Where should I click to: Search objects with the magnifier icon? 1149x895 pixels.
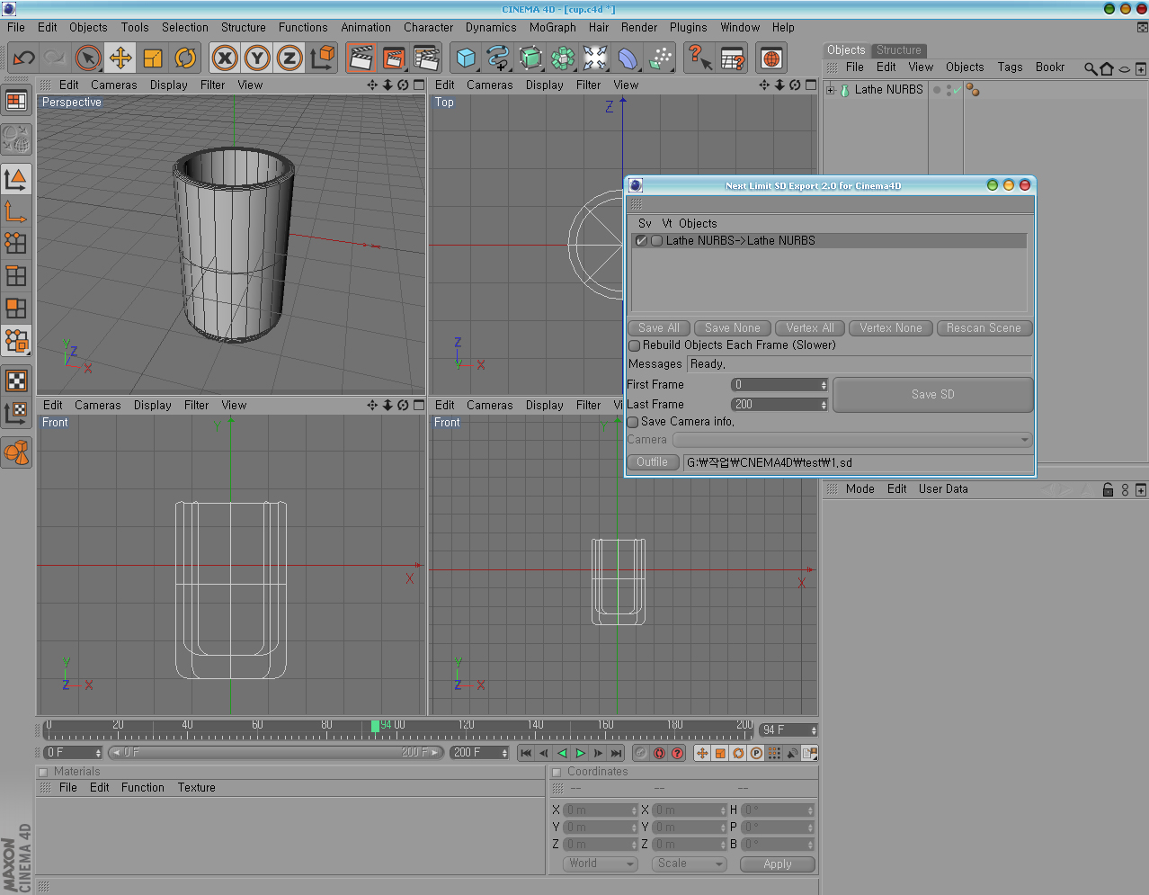[x=1090, y=68]
